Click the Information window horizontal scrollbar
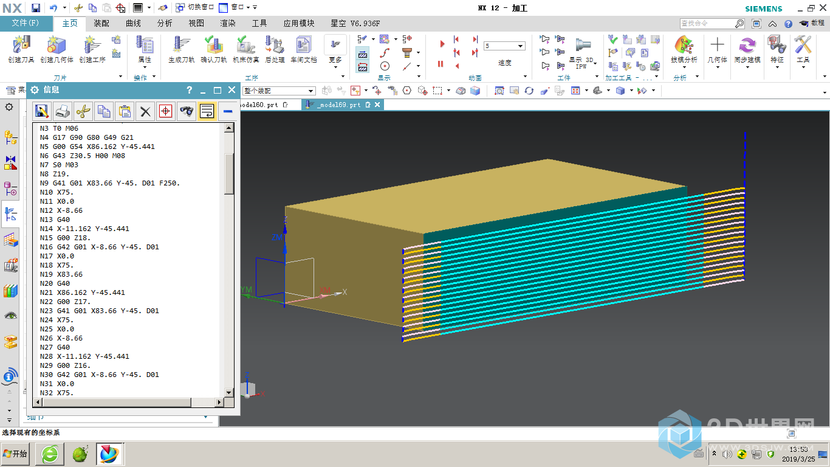The width and height of the screenshot is (830, 467). [129, 403]
